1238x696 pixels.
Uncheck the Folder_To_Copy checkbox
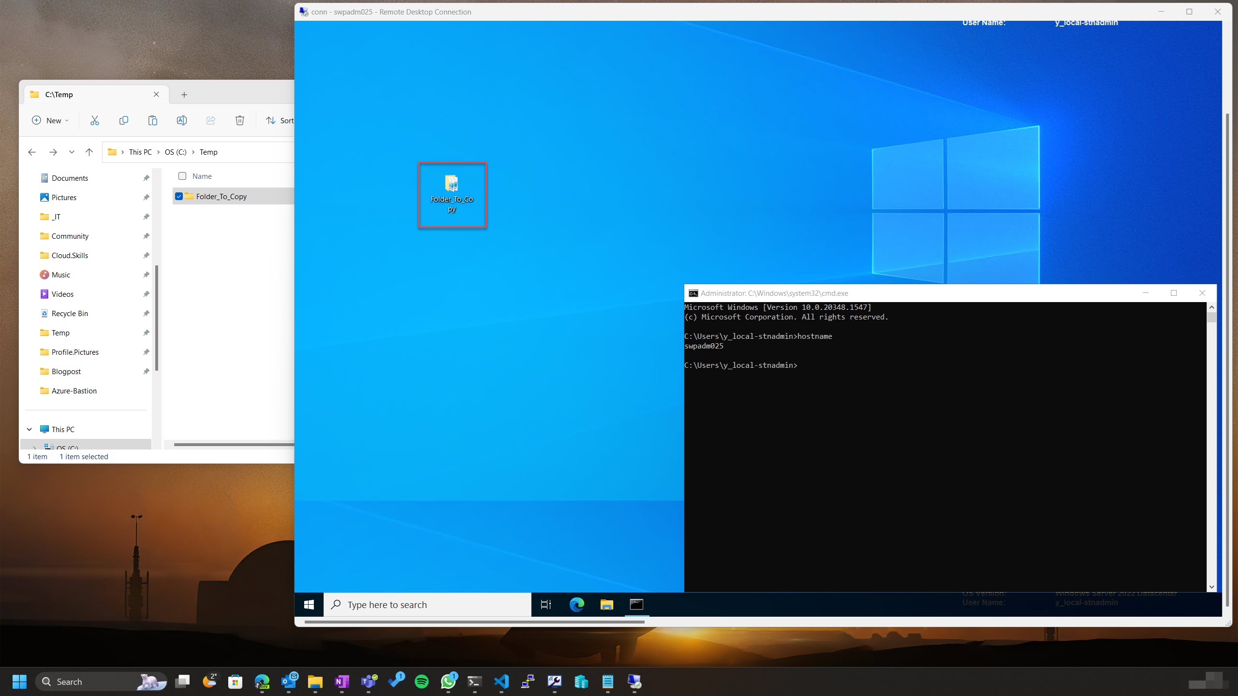pos(179,196)
